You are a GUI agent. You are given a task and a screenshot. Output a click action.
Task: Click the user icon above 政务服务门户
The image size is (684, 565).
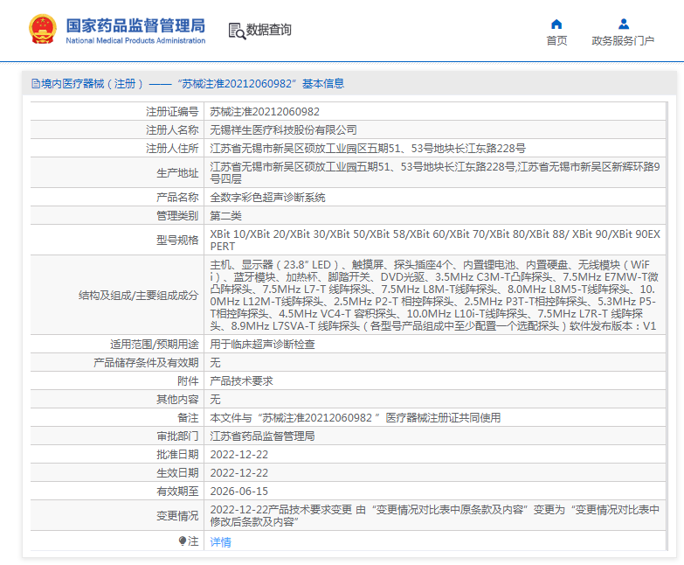click(623, 24)
